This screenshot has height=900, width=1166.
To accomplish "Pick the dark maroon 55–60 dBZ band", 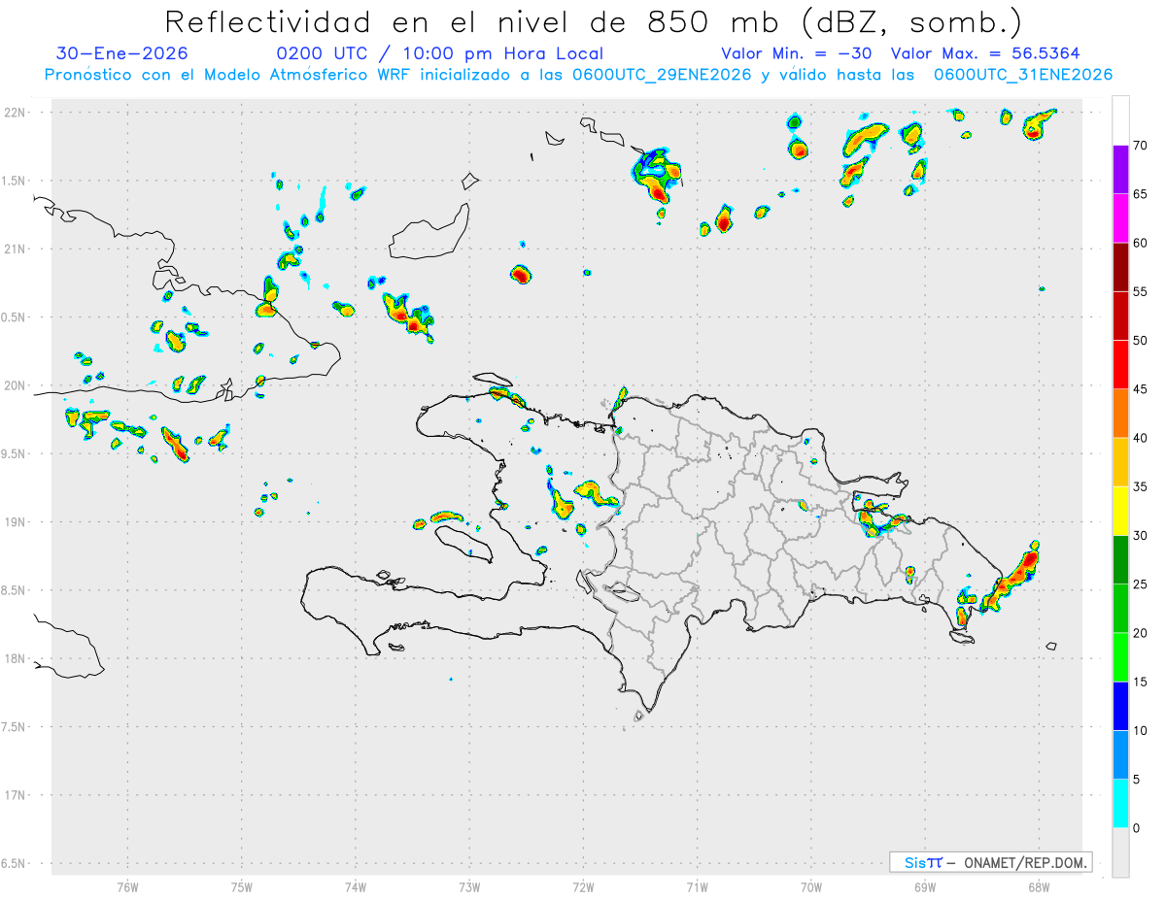I will pos(1121,267).
